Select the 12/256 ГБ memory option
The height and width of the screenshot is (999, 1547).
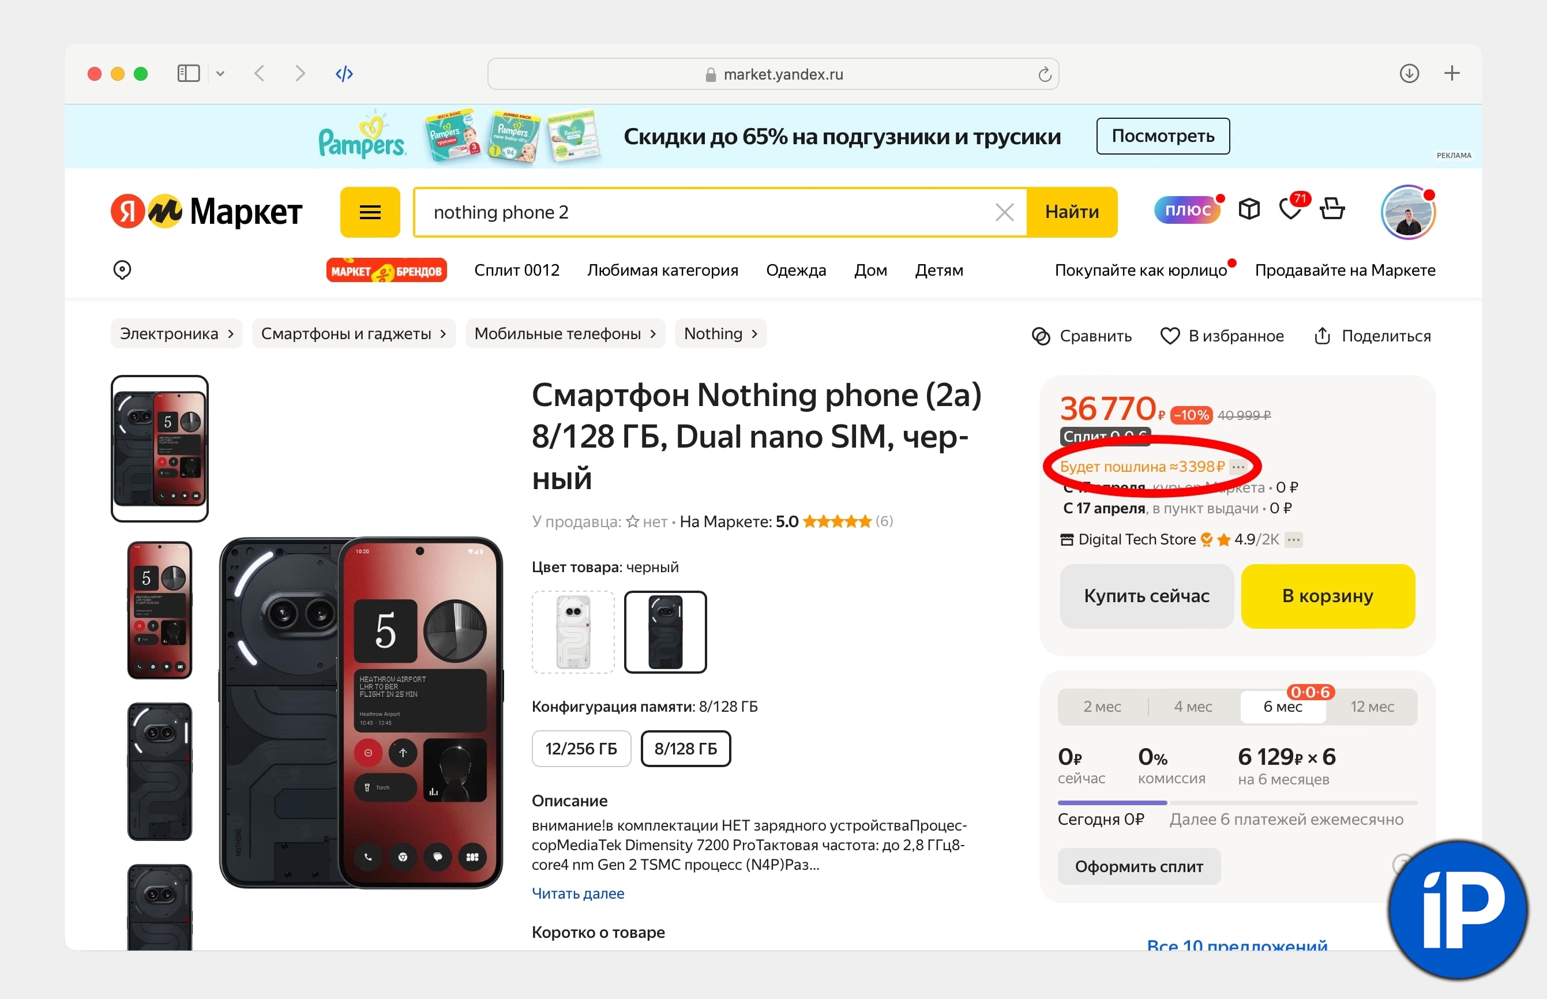pos(580,749)
